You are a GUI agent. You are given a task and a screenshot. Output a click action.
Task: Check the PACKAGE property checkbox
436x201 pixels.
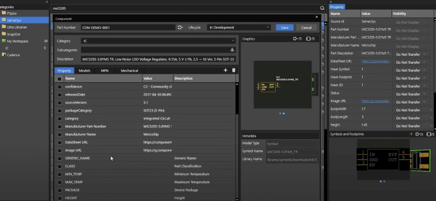59,190
